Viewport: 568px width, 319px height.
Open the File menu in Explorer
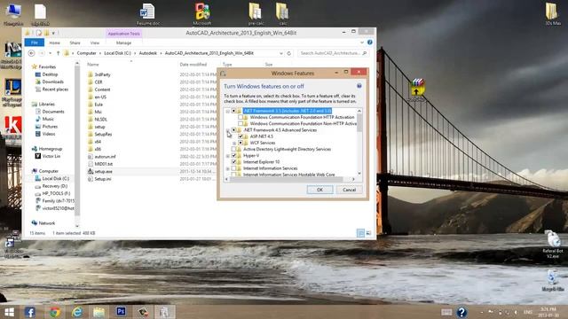(35, 43)
